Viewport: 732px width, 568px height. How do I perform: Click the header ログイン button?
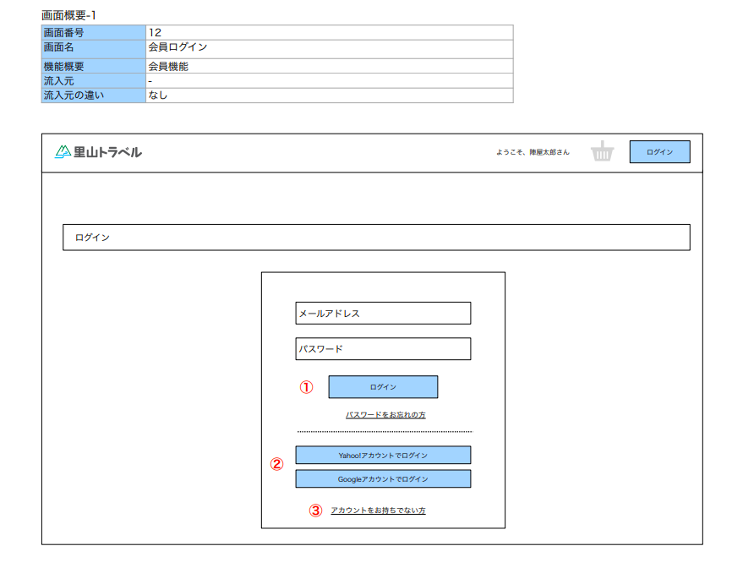point(659,151)
